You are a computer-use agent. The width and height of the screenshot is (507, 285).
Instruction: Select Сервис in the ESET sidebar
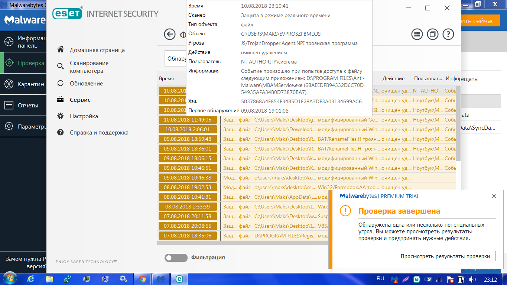[80, 100]
